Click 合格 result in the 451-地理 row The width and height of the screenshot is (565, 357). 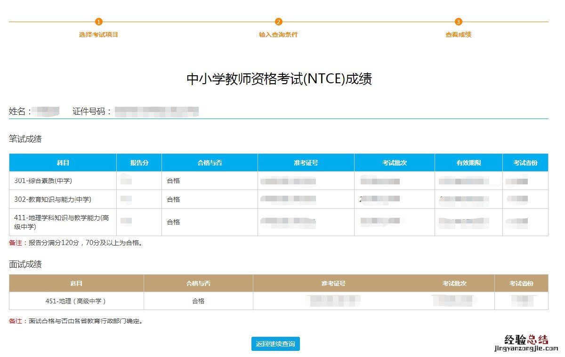click(x=198, y=301)
